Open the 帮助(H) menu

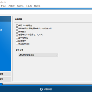click(x=37, y=6)
